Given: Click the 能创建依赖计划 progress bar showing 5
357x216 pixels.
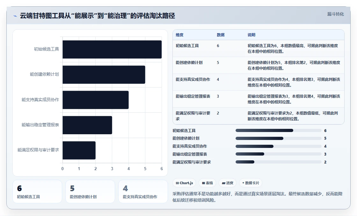Looking at the screenshot, I should pos(278,138).
